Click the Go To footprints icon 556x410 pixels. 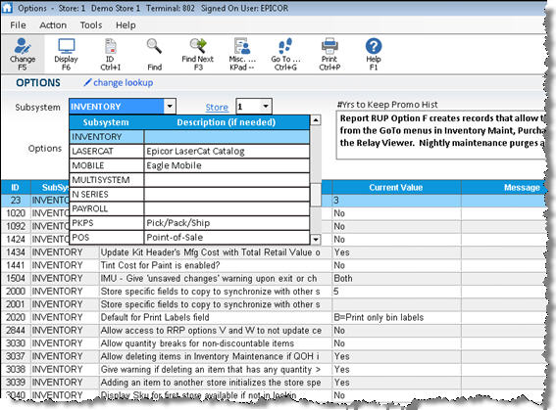285,46
